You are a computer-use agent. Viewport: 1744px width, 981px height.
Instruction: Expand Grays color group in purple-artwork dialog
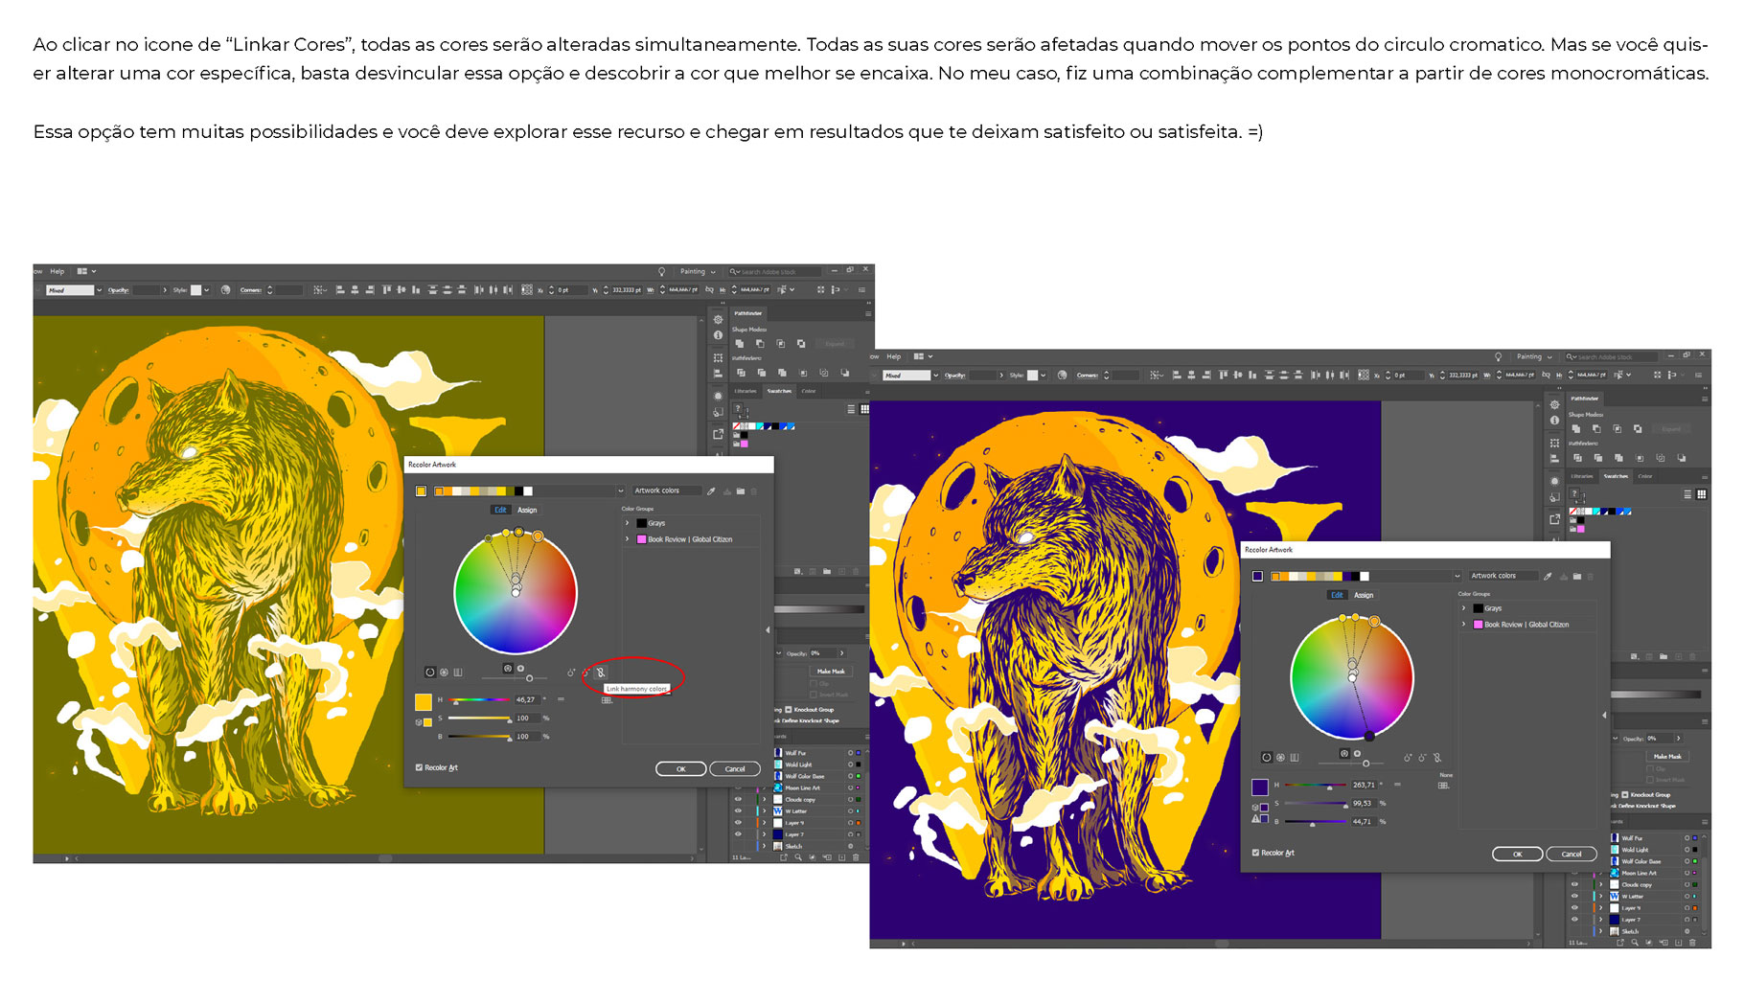(x=1463, y=608)
